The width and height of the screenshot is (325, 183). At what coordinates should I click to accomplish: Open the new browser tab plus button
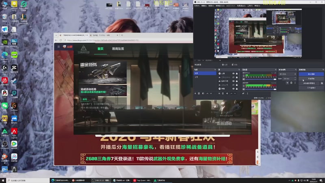coord(122,35)
